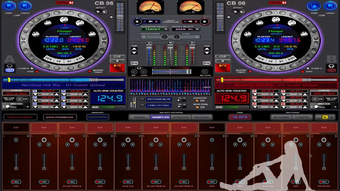Decrease deck B gain with down arrow
The image size is (340, 191).
pos(207,53)
